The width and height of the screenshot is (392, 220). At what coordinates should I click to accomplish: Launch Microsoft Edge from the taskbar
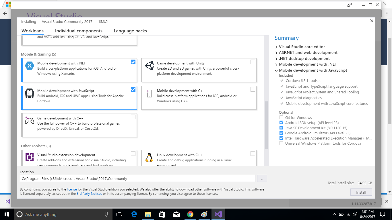134,214
